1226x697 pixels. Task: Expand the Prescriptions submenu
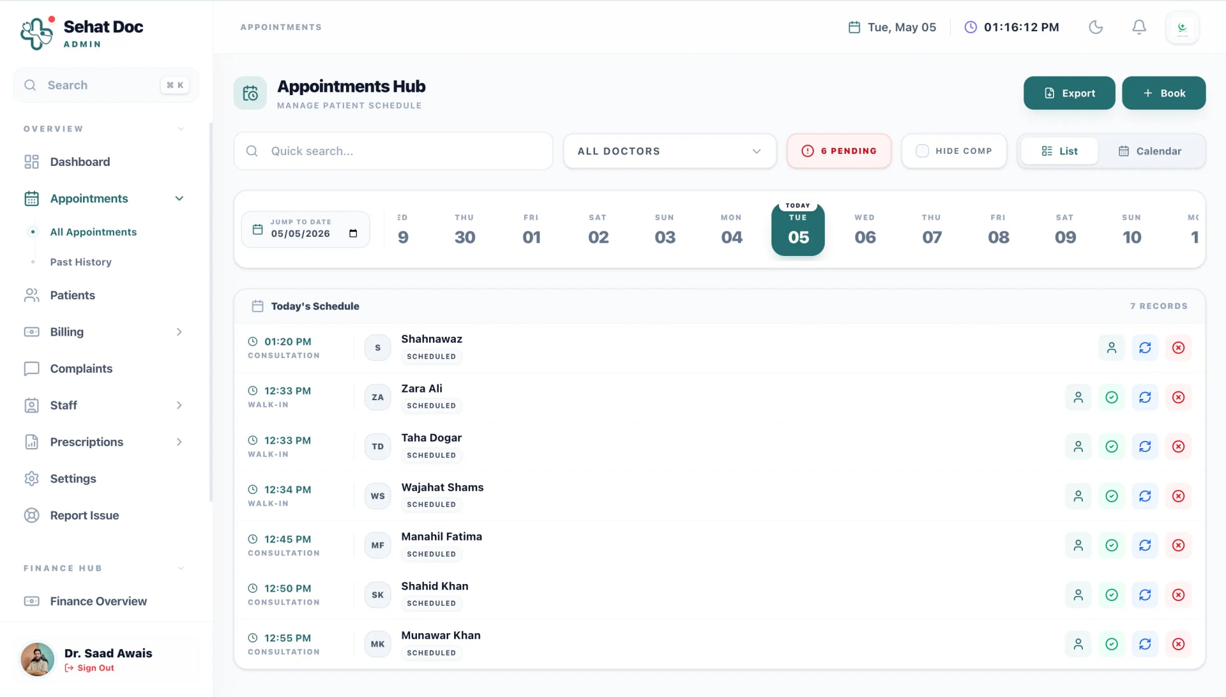tap(179, 442)
